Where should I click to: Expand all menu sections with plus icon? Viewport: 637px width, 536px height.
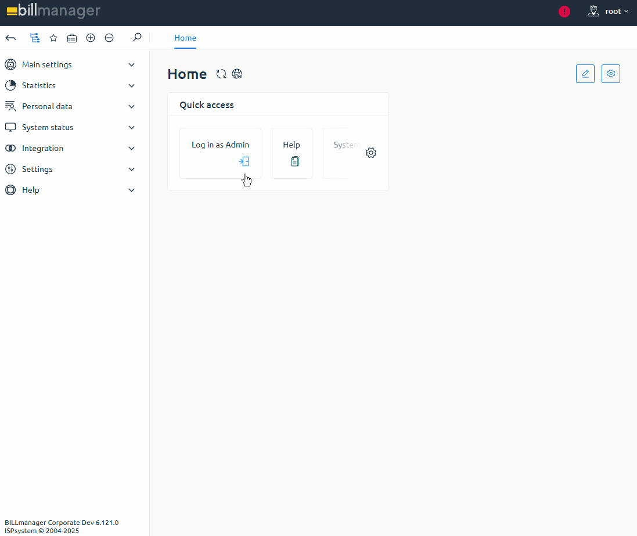[91, 38]
